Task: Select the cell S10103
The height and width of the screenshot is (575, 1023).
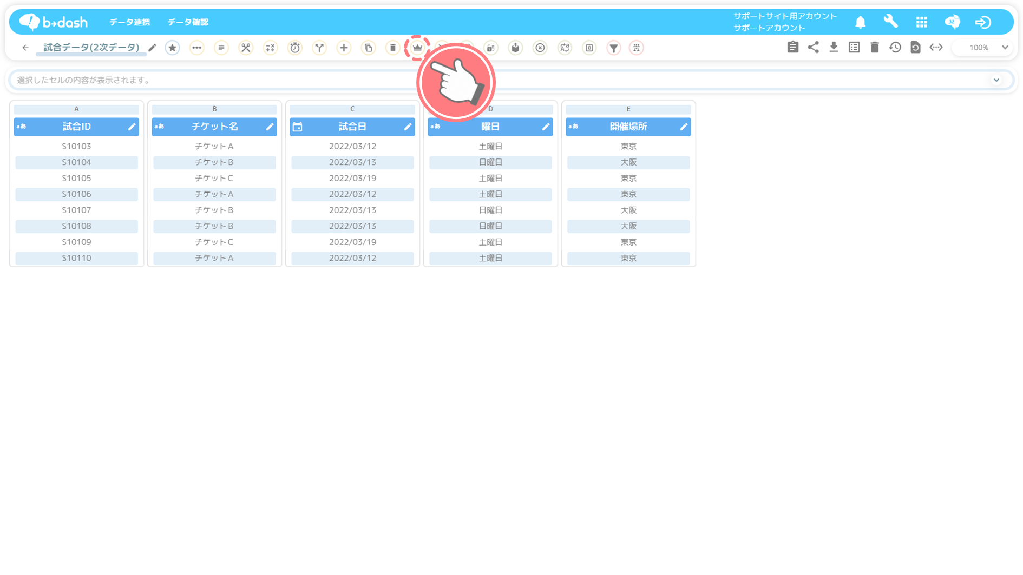Action: click(x=76, y=146)
